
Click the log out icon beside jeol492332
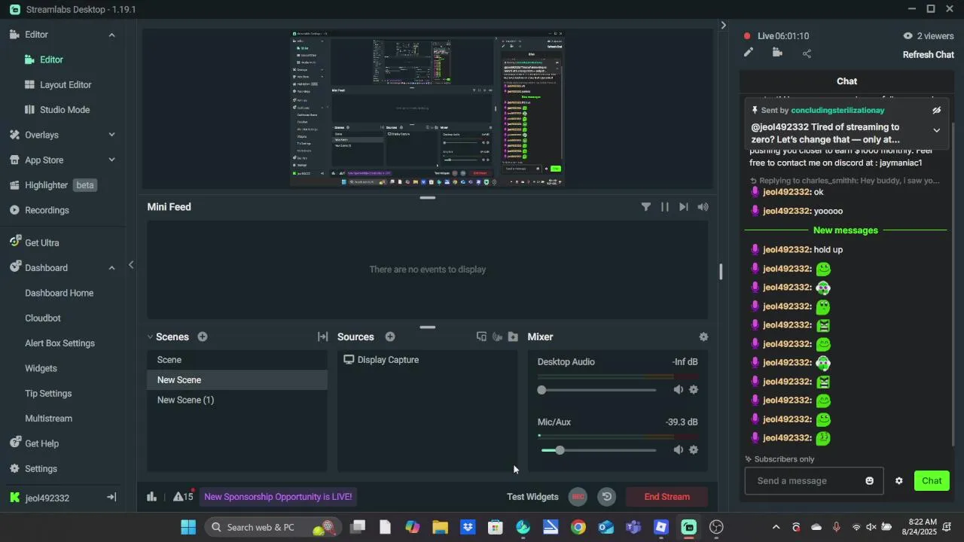point(111,498)
